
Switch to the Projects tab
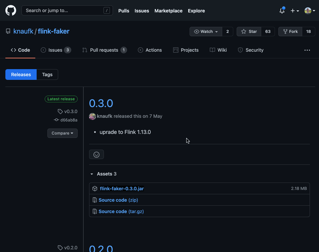click(x=186, y=50)
